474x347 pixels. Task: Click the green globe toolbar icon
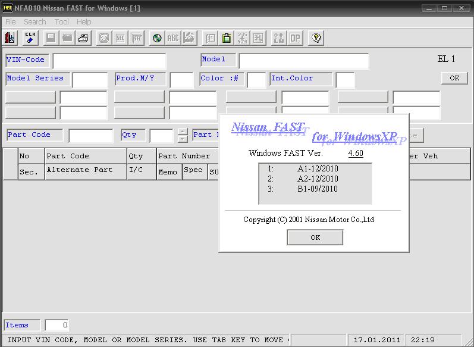[x=157, y=38]
